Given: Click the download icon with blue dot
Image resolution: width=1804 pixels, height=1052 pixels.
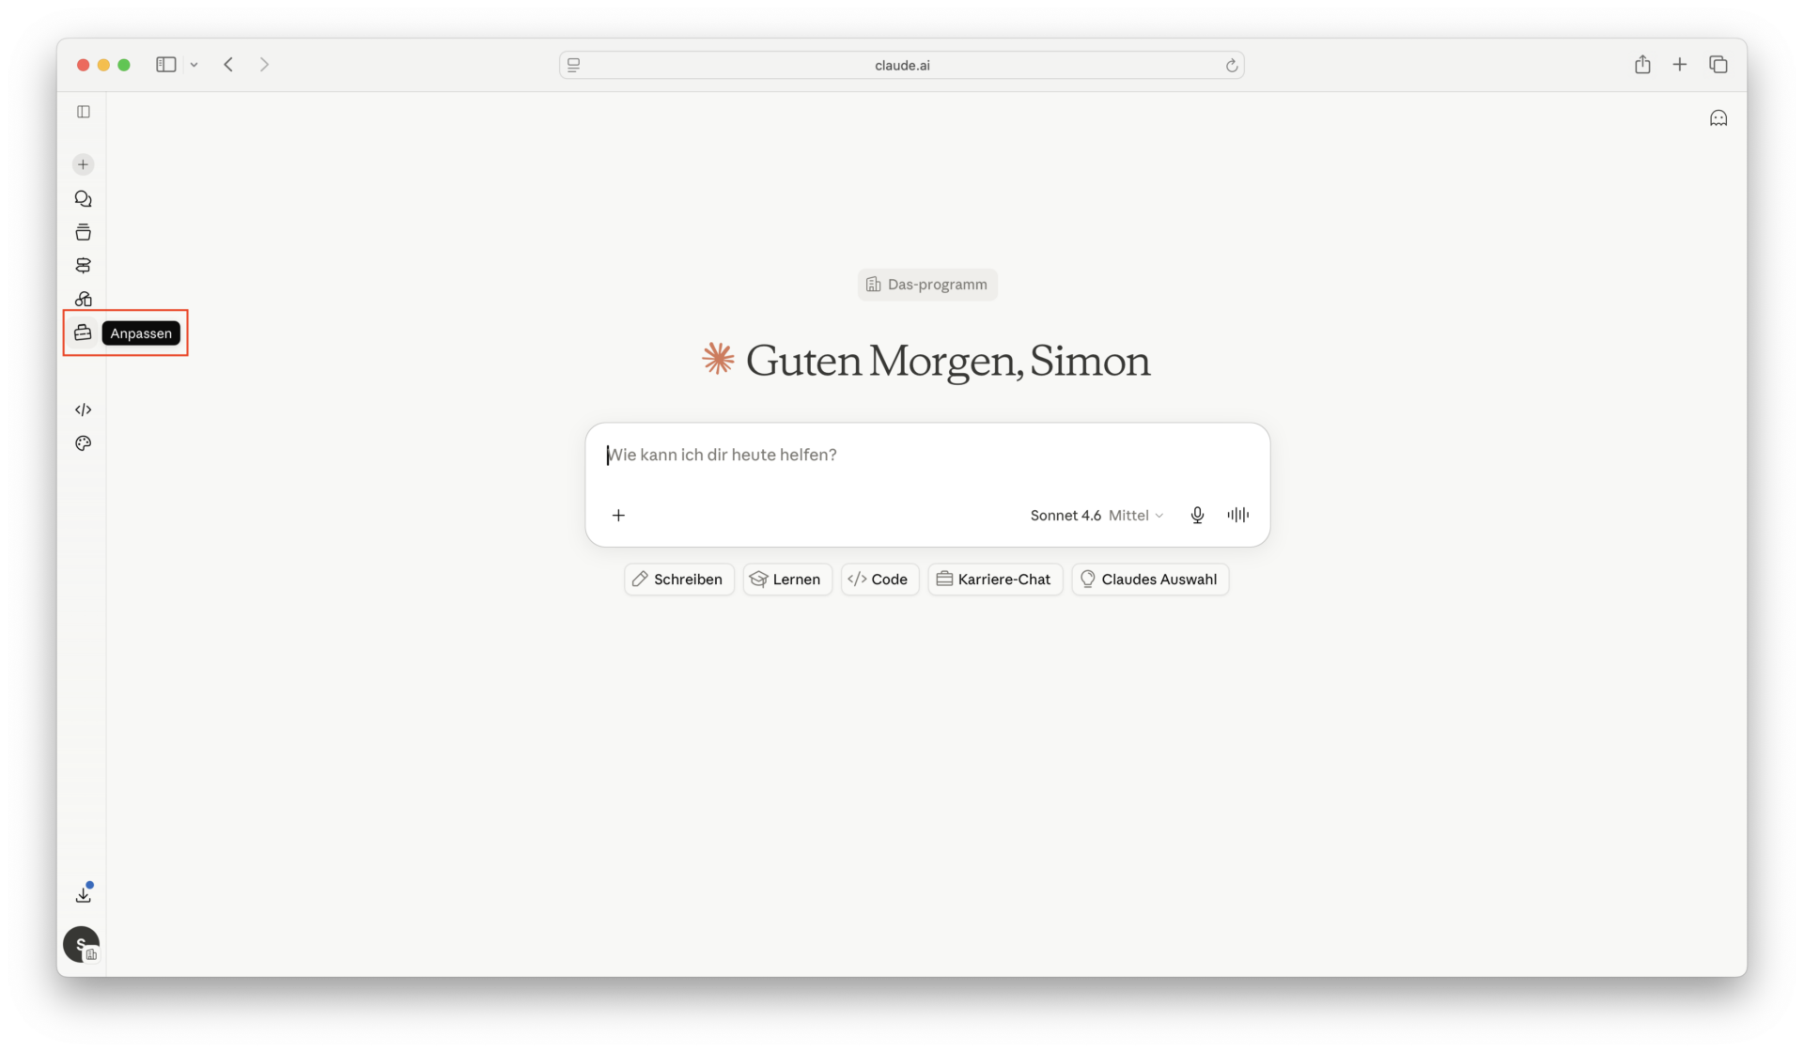Looking at the screenshot, I should 84,894.
